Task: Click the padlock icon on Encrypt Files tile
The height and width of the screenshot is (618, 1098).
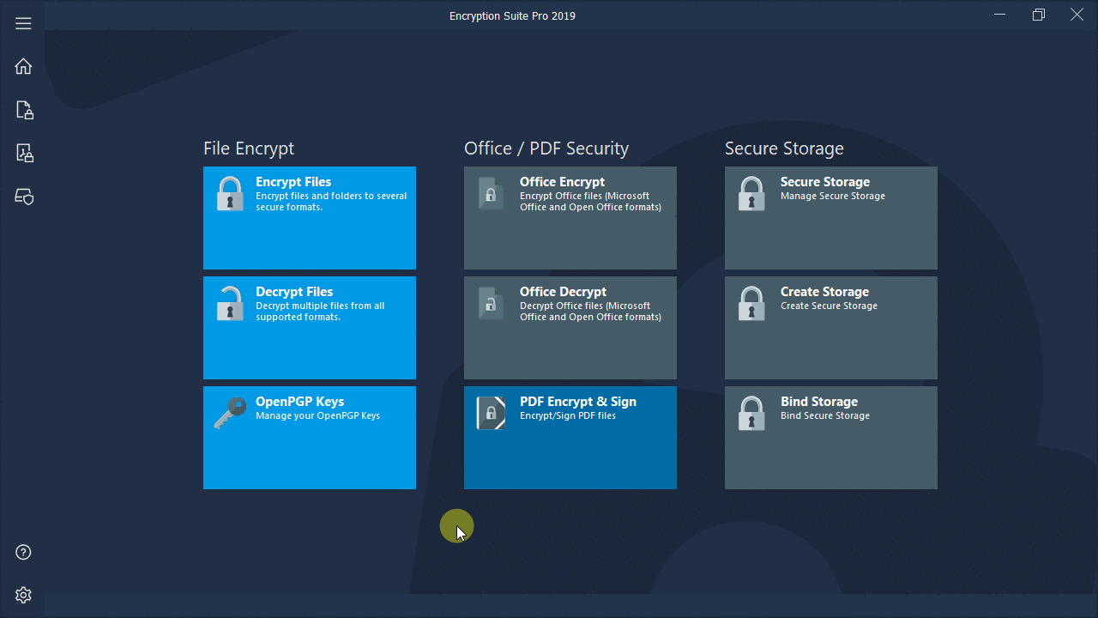Action: [x=230, y=193]
